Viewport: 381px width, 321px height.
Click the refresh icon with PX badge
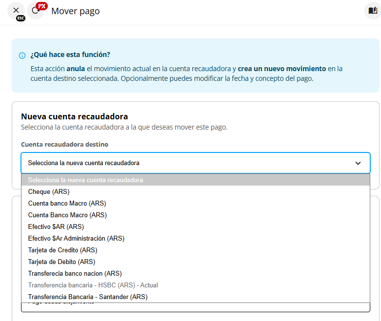[36, 10]
